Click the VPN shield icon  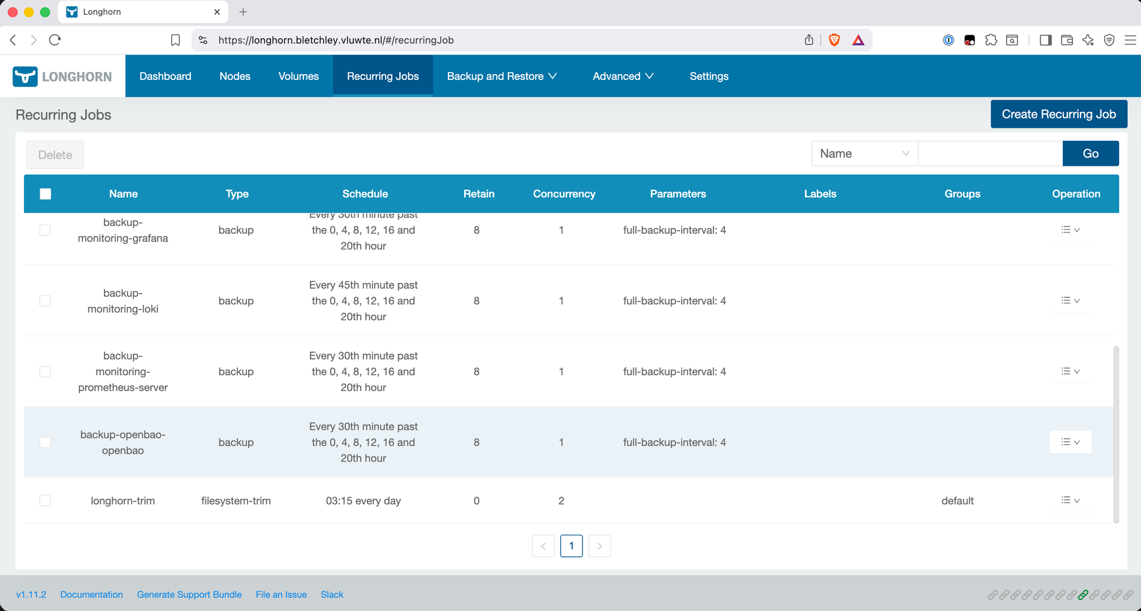pos(1109,40)
